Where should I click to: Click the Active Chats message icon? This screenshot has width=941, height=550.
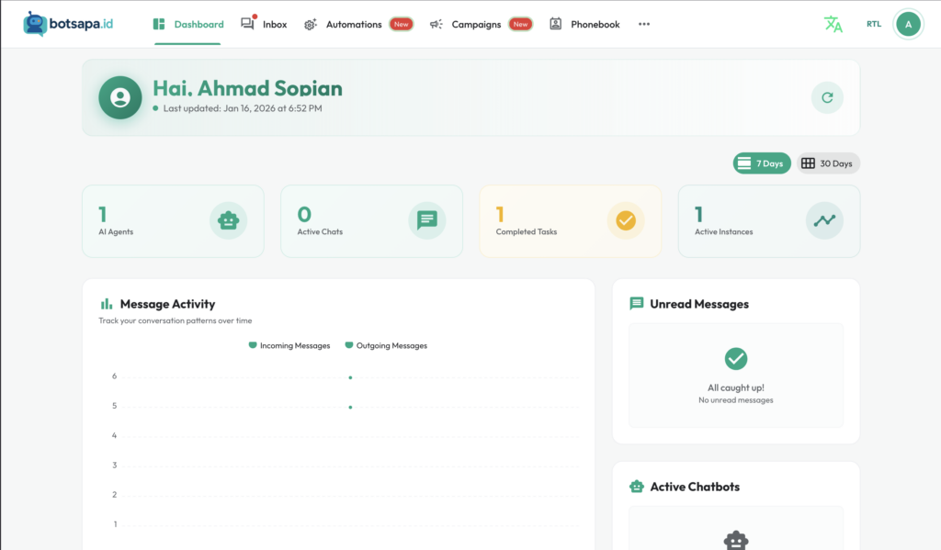(426, 220)
